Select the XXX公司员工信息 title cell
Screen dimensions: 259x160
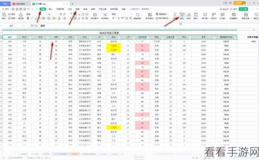pyautogui.click(x=109, y=33)
